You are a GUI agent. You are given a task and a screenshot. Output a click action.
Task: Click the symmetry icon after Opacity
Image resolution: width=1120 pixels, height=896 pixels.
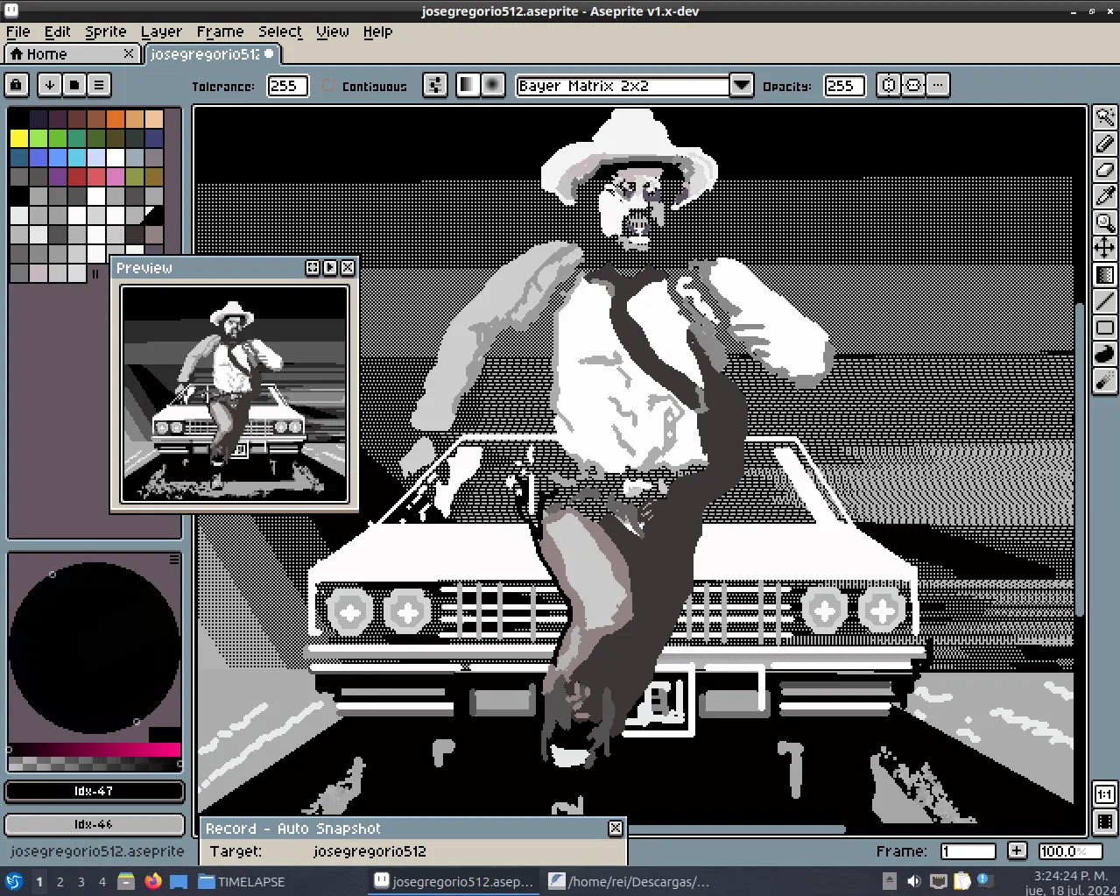tap(889, 85)
